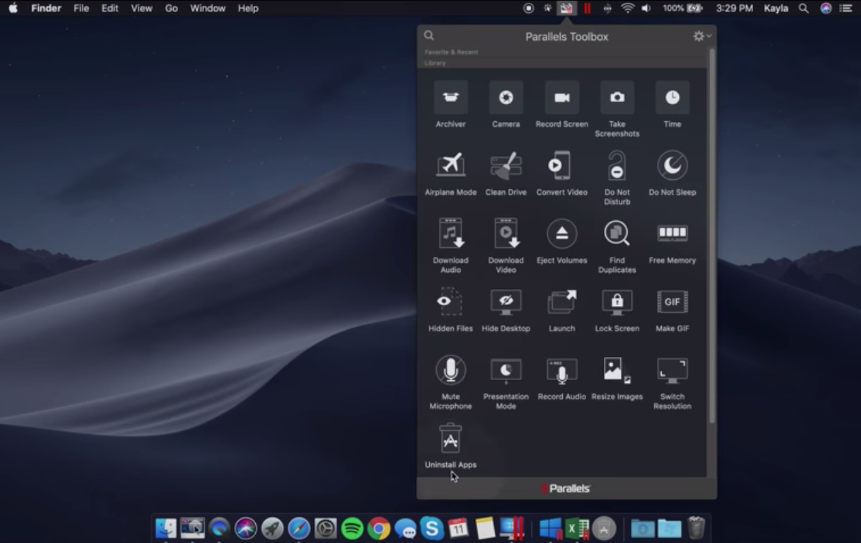861x543 pixels.
Task: Start Presentation Mode tool
Action: click(x=506, y=370)
